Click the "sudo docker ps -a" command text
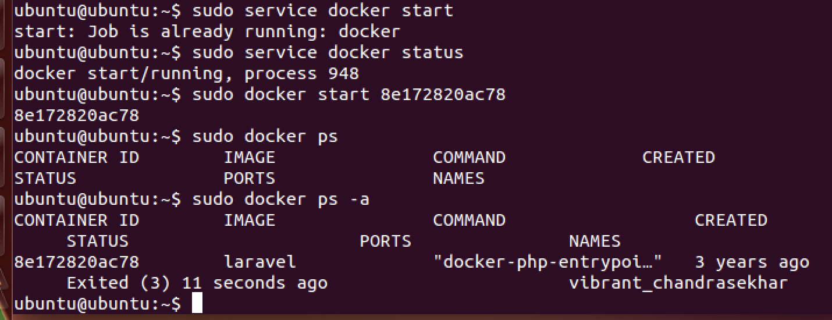 (x=280, y=199)
